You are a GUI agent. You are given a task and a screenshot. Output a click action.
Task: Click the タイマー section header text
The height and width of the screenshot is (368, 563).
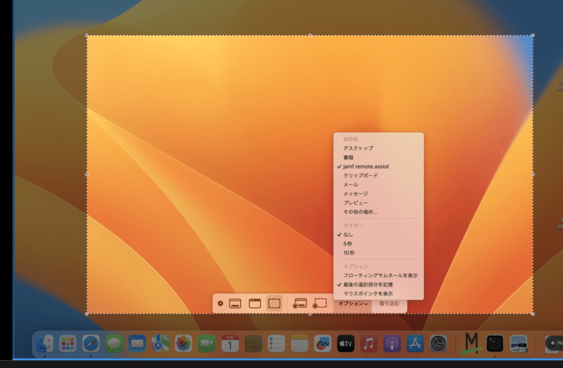(x=353, y=225)
